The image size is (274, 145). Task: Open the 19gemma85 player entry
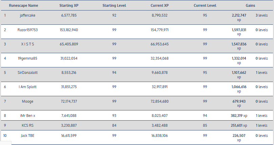coord(27,58)
